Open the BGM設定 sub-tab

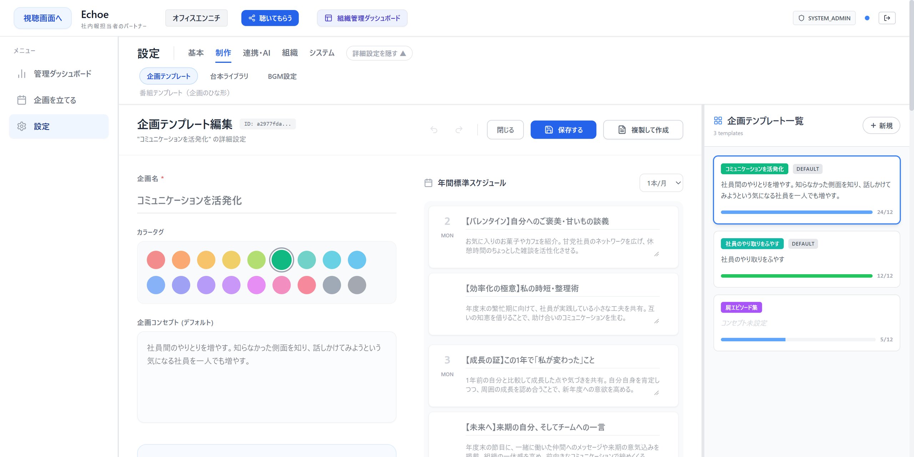pyautogui.click(x=282, y=76)
